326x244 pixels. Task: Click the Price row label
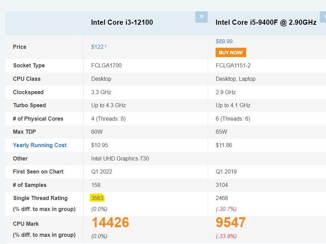pos(20,47)
